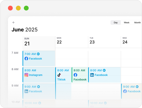Click the red close window button
The image size is (142, 108).
10,8
